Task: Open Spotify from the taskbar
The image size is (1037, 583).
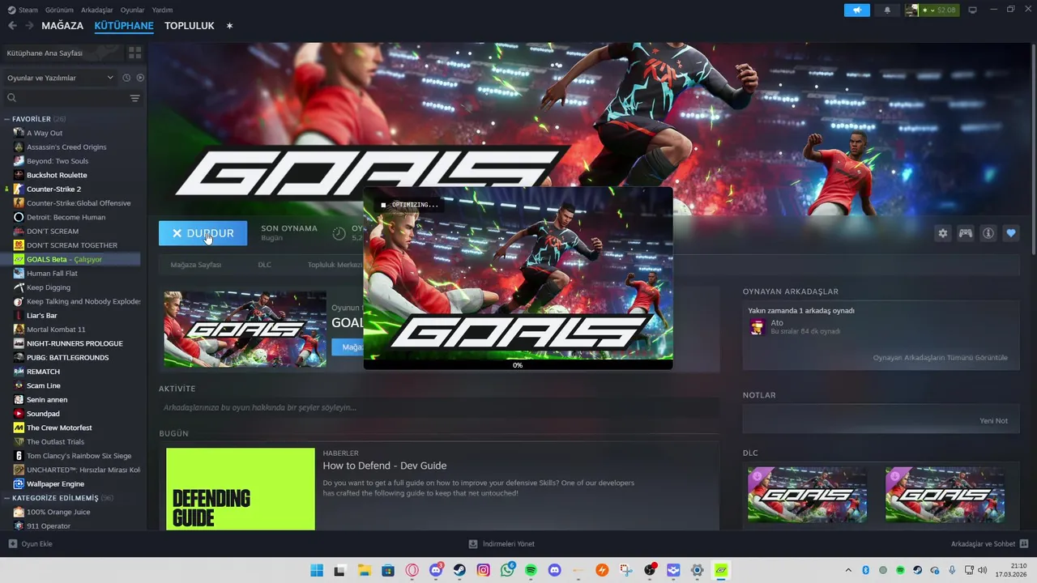Action: pos(531,570)
